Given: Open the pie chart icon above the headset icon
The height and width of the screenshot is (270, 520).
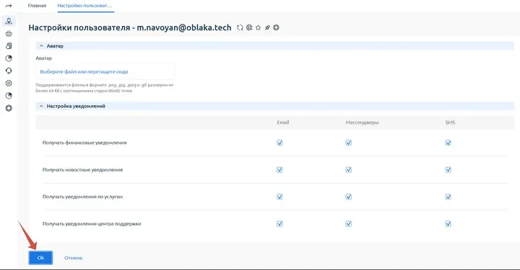Looking at the screenshot, I should 9,58.
